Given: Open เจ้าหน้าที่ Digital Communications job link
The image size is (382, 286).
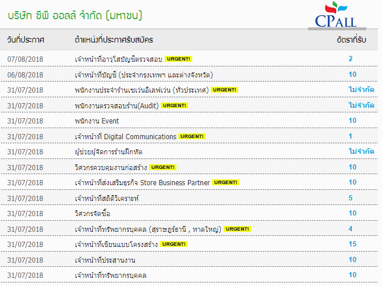Looking at the screenshot, I should pyautogui.click(x=125, y=136).
